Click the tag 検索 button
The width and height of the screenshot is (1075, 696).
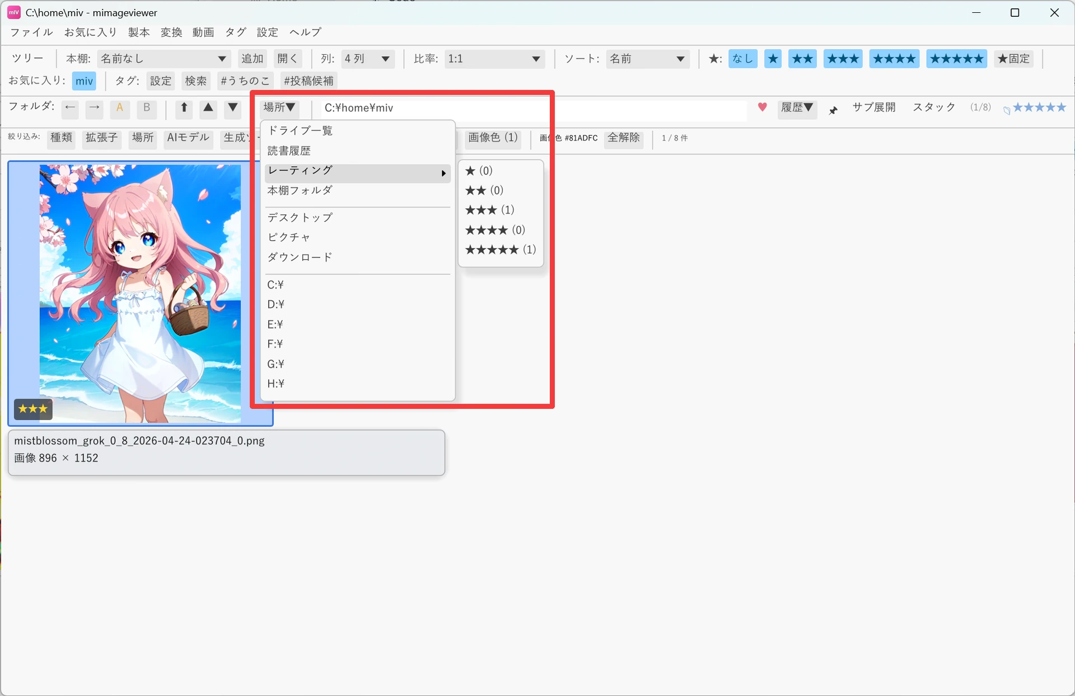point(196,81)
